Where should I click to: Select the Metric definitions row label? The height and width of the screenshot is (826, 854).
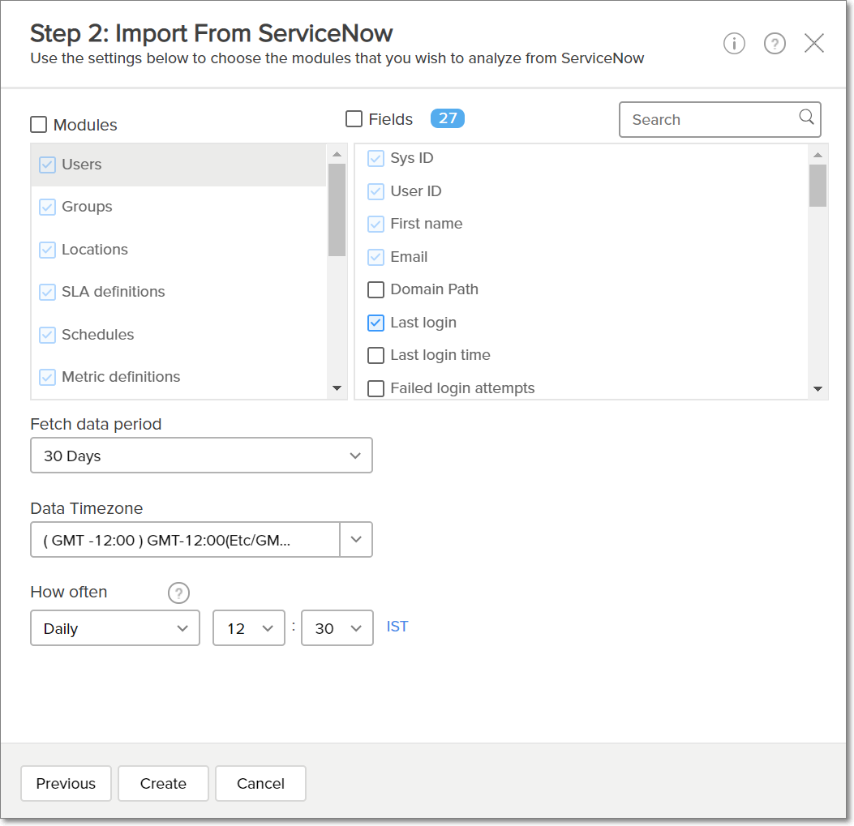point(121,377)
